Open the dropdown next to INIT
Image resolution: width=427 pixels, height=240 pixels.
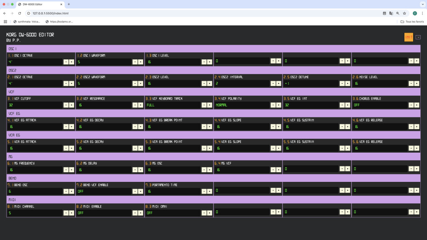[418, 37]
